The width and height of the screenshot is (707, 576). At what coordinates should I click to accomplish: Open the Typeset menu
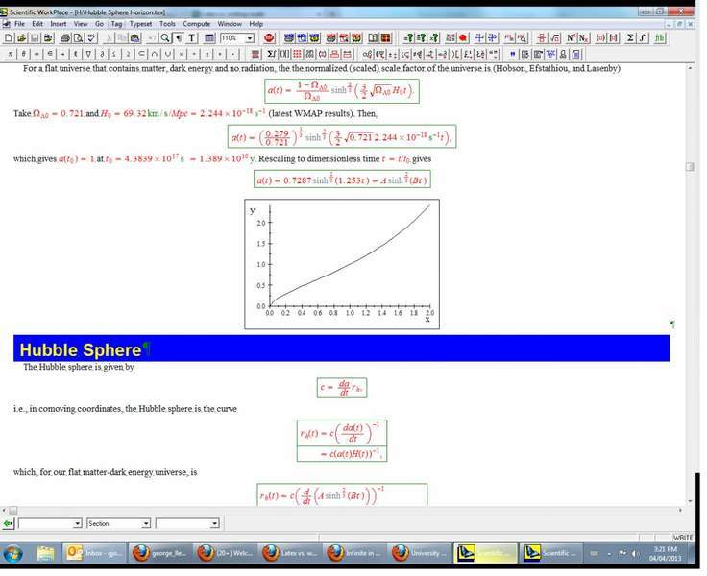click(x=140, y=23)
